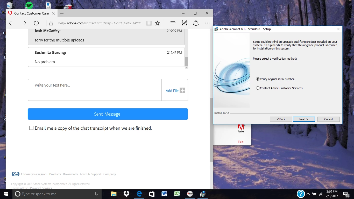Viewport: 354px width, 199px height.
Task: Open Company footer link
Action: 110,174
